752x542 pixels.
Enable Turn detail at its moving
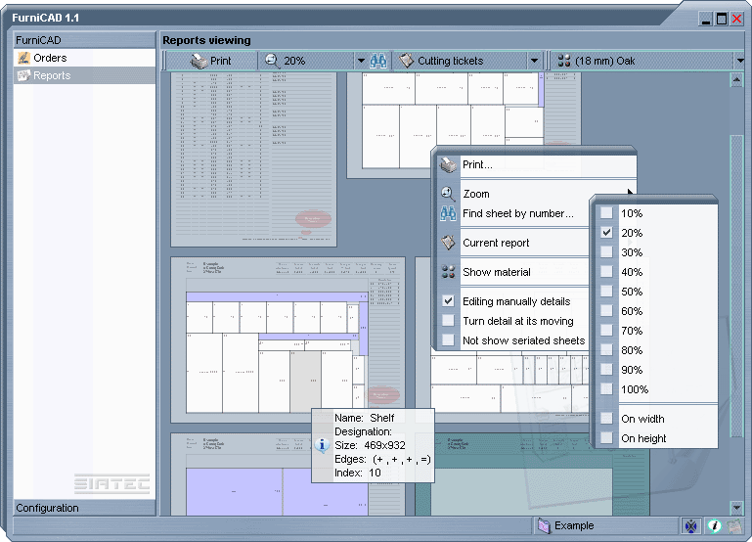[448, 321]
